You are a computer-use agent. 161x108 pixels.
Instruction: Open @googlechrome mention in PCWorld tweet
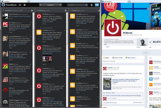click(x=47, y=74)
